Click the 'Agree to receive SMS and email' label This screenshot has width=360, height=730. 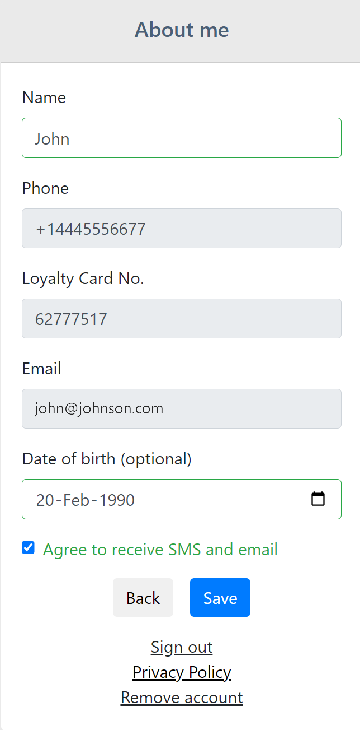(x=160, y=550)
